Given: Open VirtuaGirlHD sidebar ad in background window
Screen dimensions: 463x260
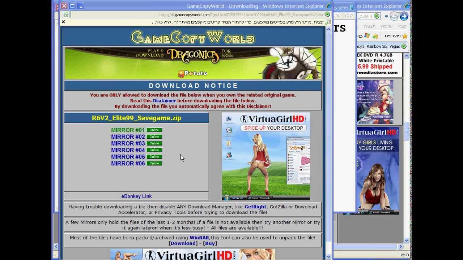Looking at the screenshot, I should (378, 170).
